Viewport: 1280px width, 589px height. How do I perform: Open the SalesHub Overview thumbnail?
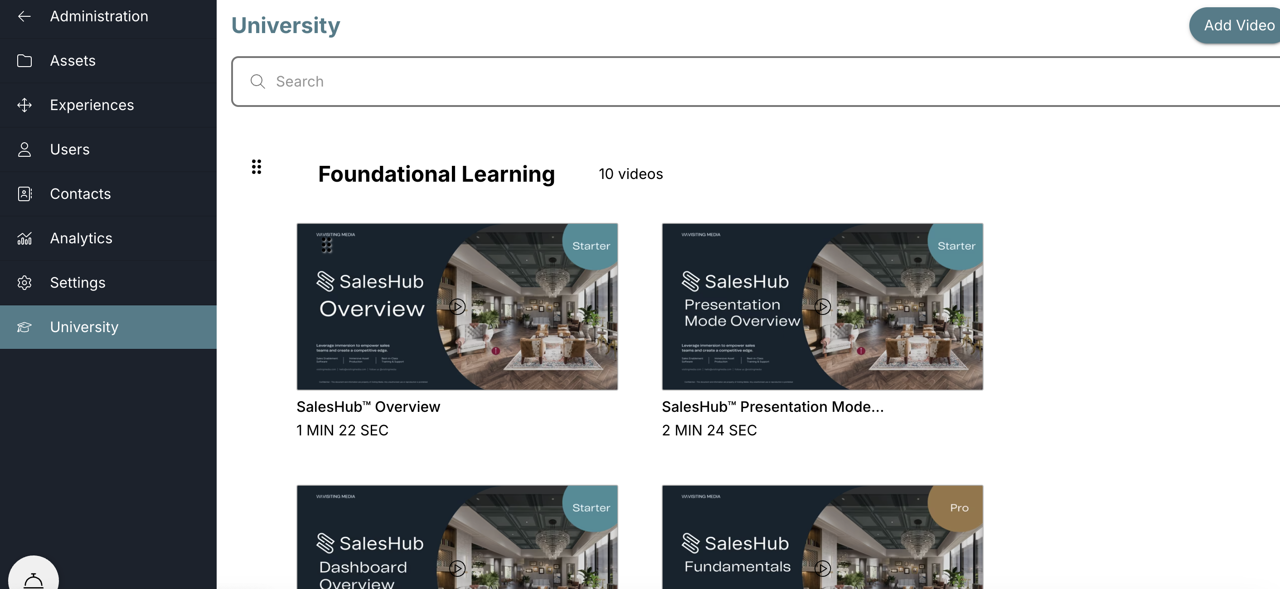[457, 306]
